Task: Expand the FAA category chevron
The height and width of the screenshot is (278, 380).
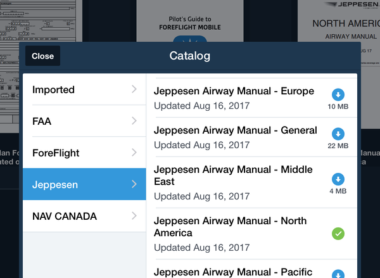Action: pyautogui.click(x=134, y=121)
